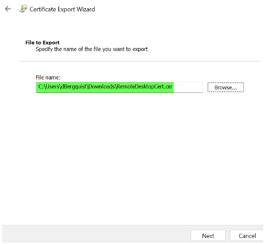The height and width of the screenshot is (244, 267).
Task: Click the empty space after the .cer path text
Action: click(188, 87)
